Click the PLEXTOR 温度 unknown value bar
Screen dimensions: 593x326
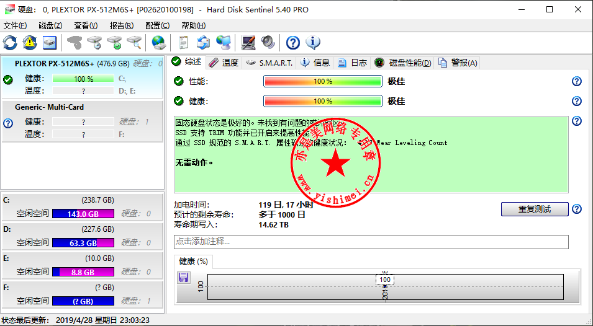(x=83, y=91)
